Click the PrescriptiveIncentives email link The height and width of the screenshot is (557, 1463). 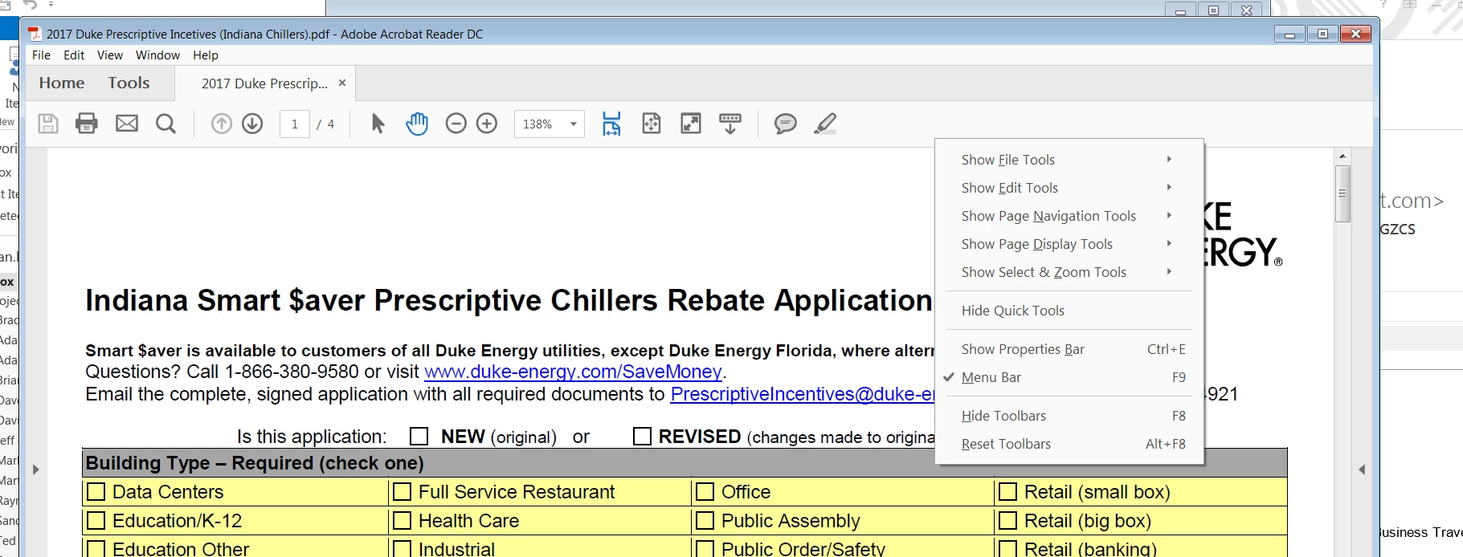click(x=803, y=394)
